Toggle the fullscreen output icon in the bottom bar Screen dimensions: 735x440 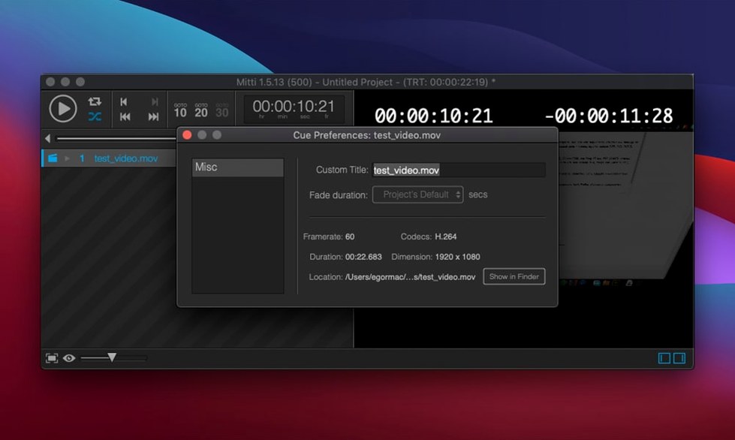[x=52, y=358]
